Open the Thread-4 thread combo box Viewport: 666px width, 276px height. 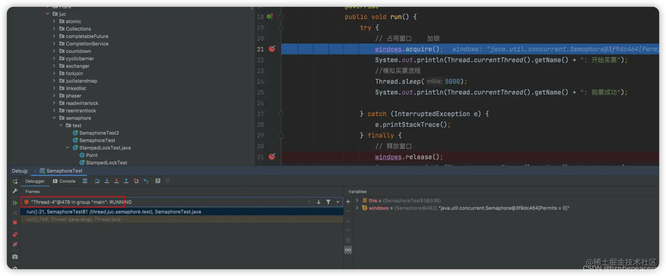[181, 202]
